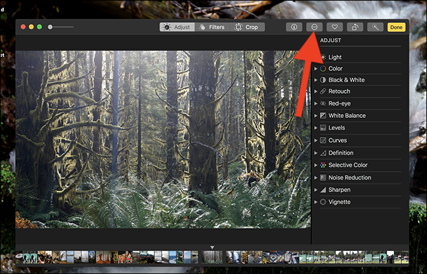Switch to the Crop tab
Screen dimensions: 427x274
247,27
